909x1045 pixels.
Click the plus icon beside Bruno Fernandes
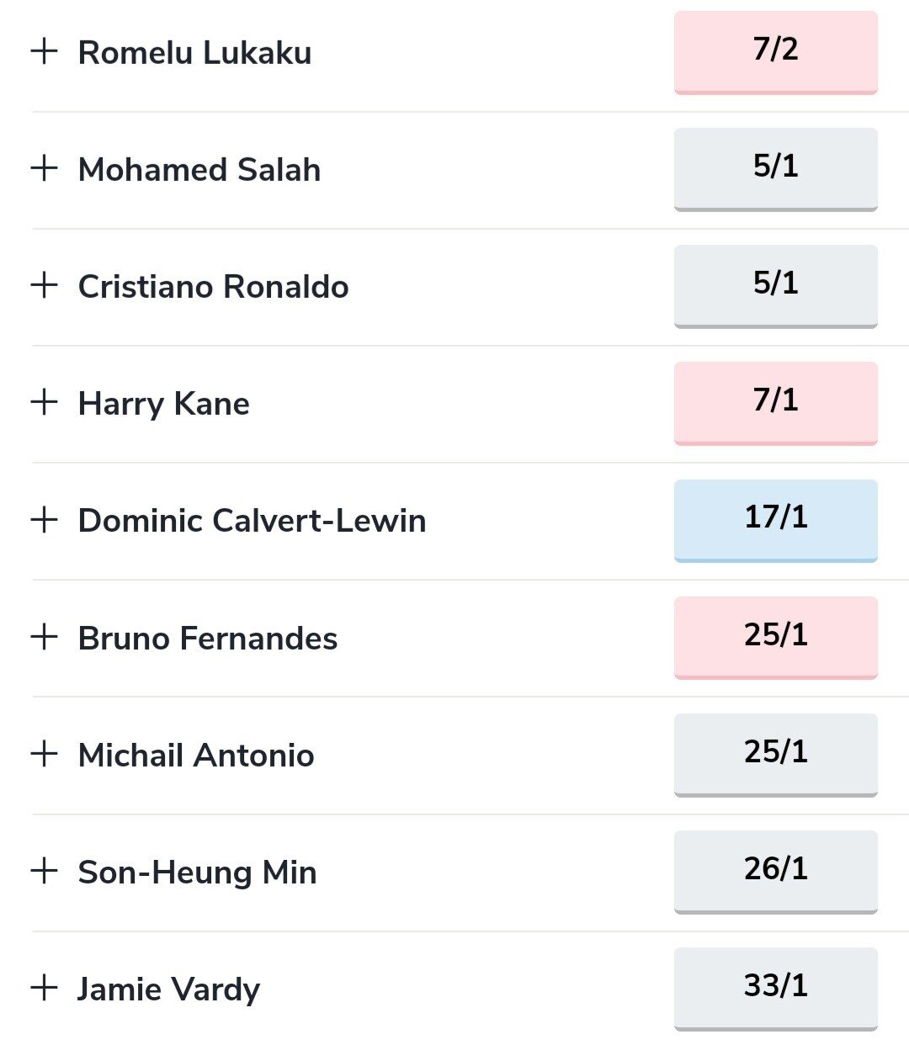coord(44,637)
